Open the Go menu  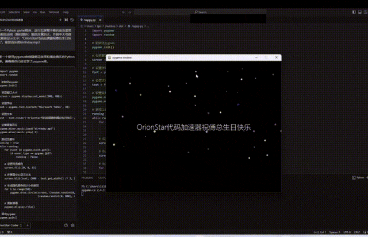coord(34,12)
